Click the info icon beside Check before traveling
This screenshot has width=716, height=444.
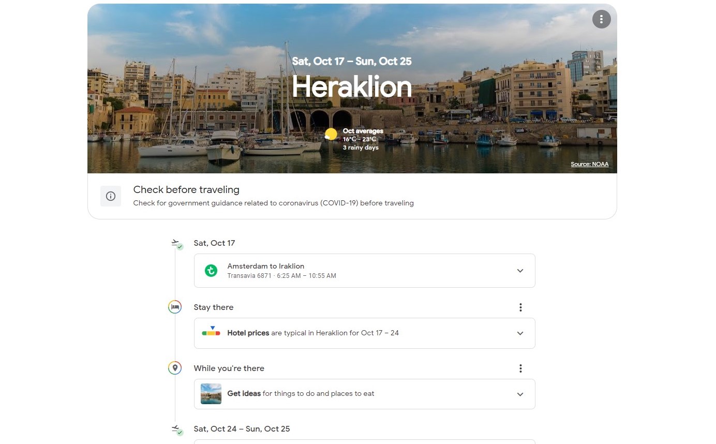tap(111, 196)
